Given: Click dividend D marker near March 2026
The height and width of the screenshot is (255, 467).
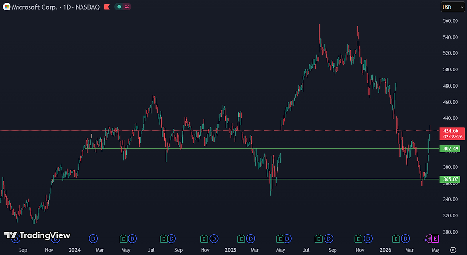Looking at the screenshot, I should click(x=406, y=238).
